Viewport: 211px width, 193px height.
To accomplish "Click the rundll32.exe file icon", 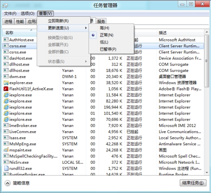I will [6, 168].
